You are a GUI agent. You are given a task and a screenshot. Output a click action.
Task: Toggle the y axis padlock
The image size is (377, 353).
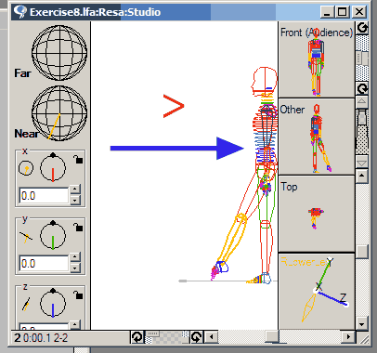coord(78,227)
